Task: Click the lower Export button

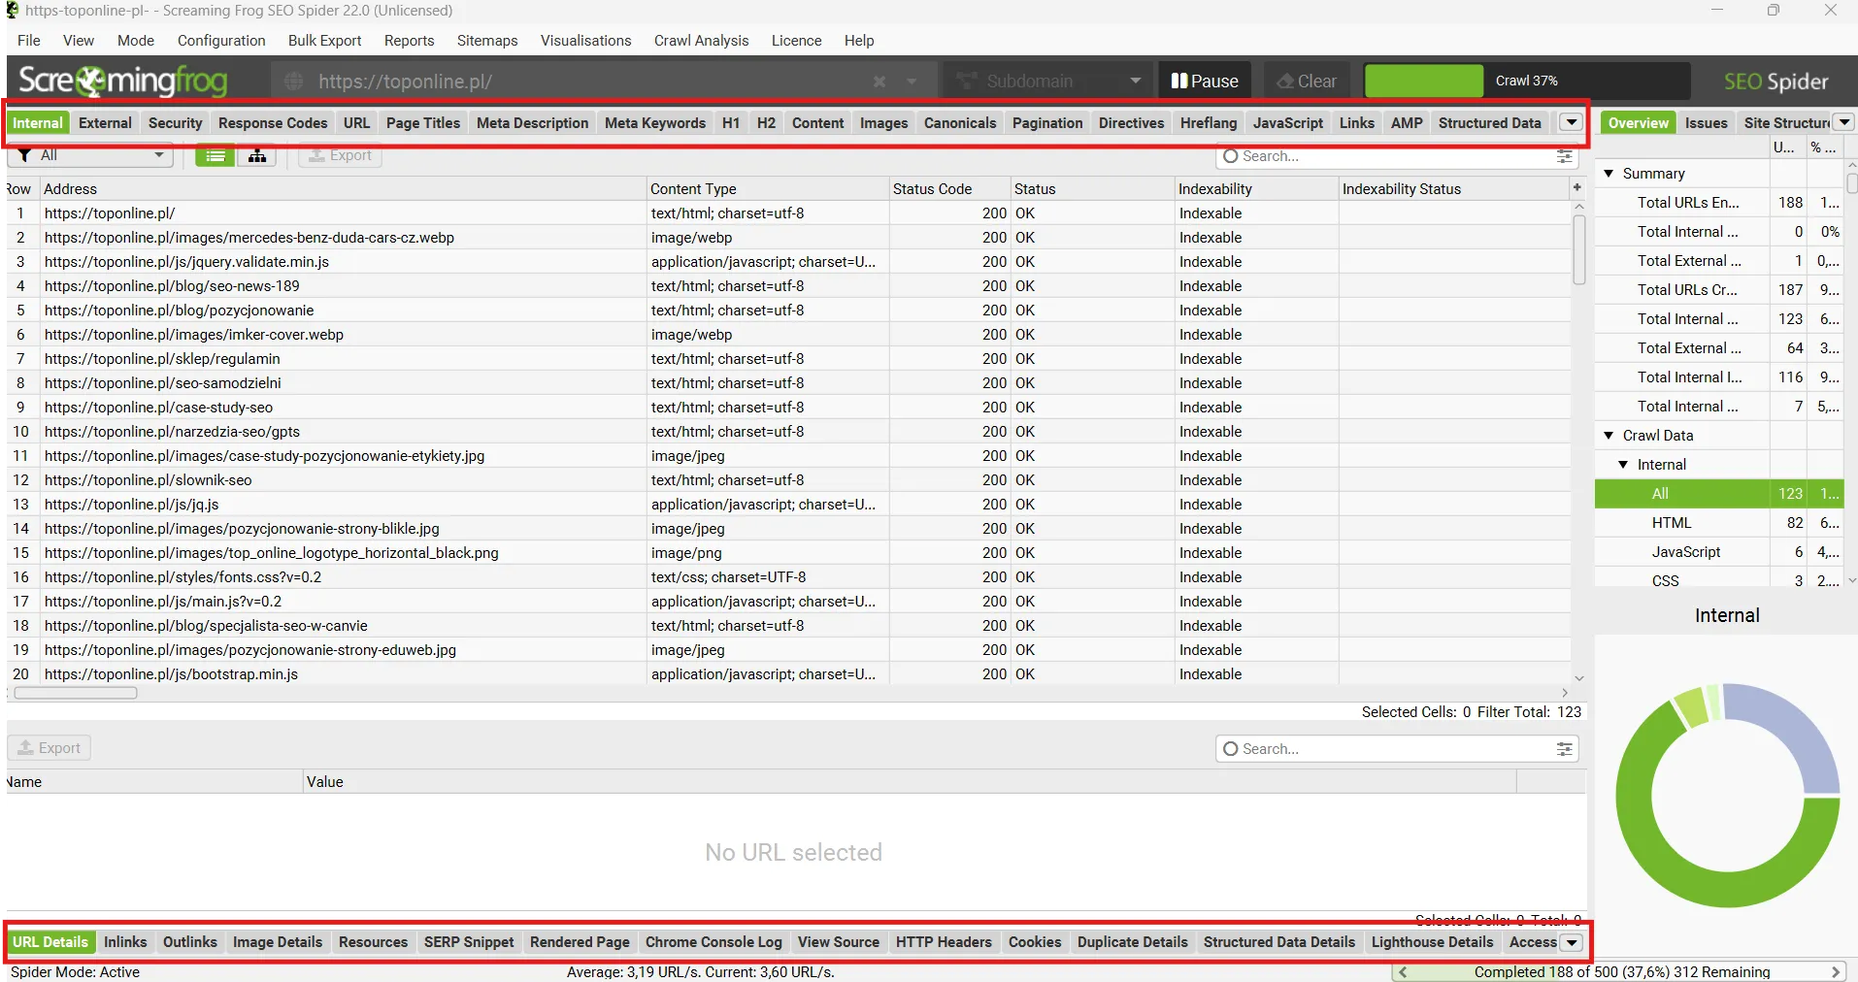Action: pos(50,748)
